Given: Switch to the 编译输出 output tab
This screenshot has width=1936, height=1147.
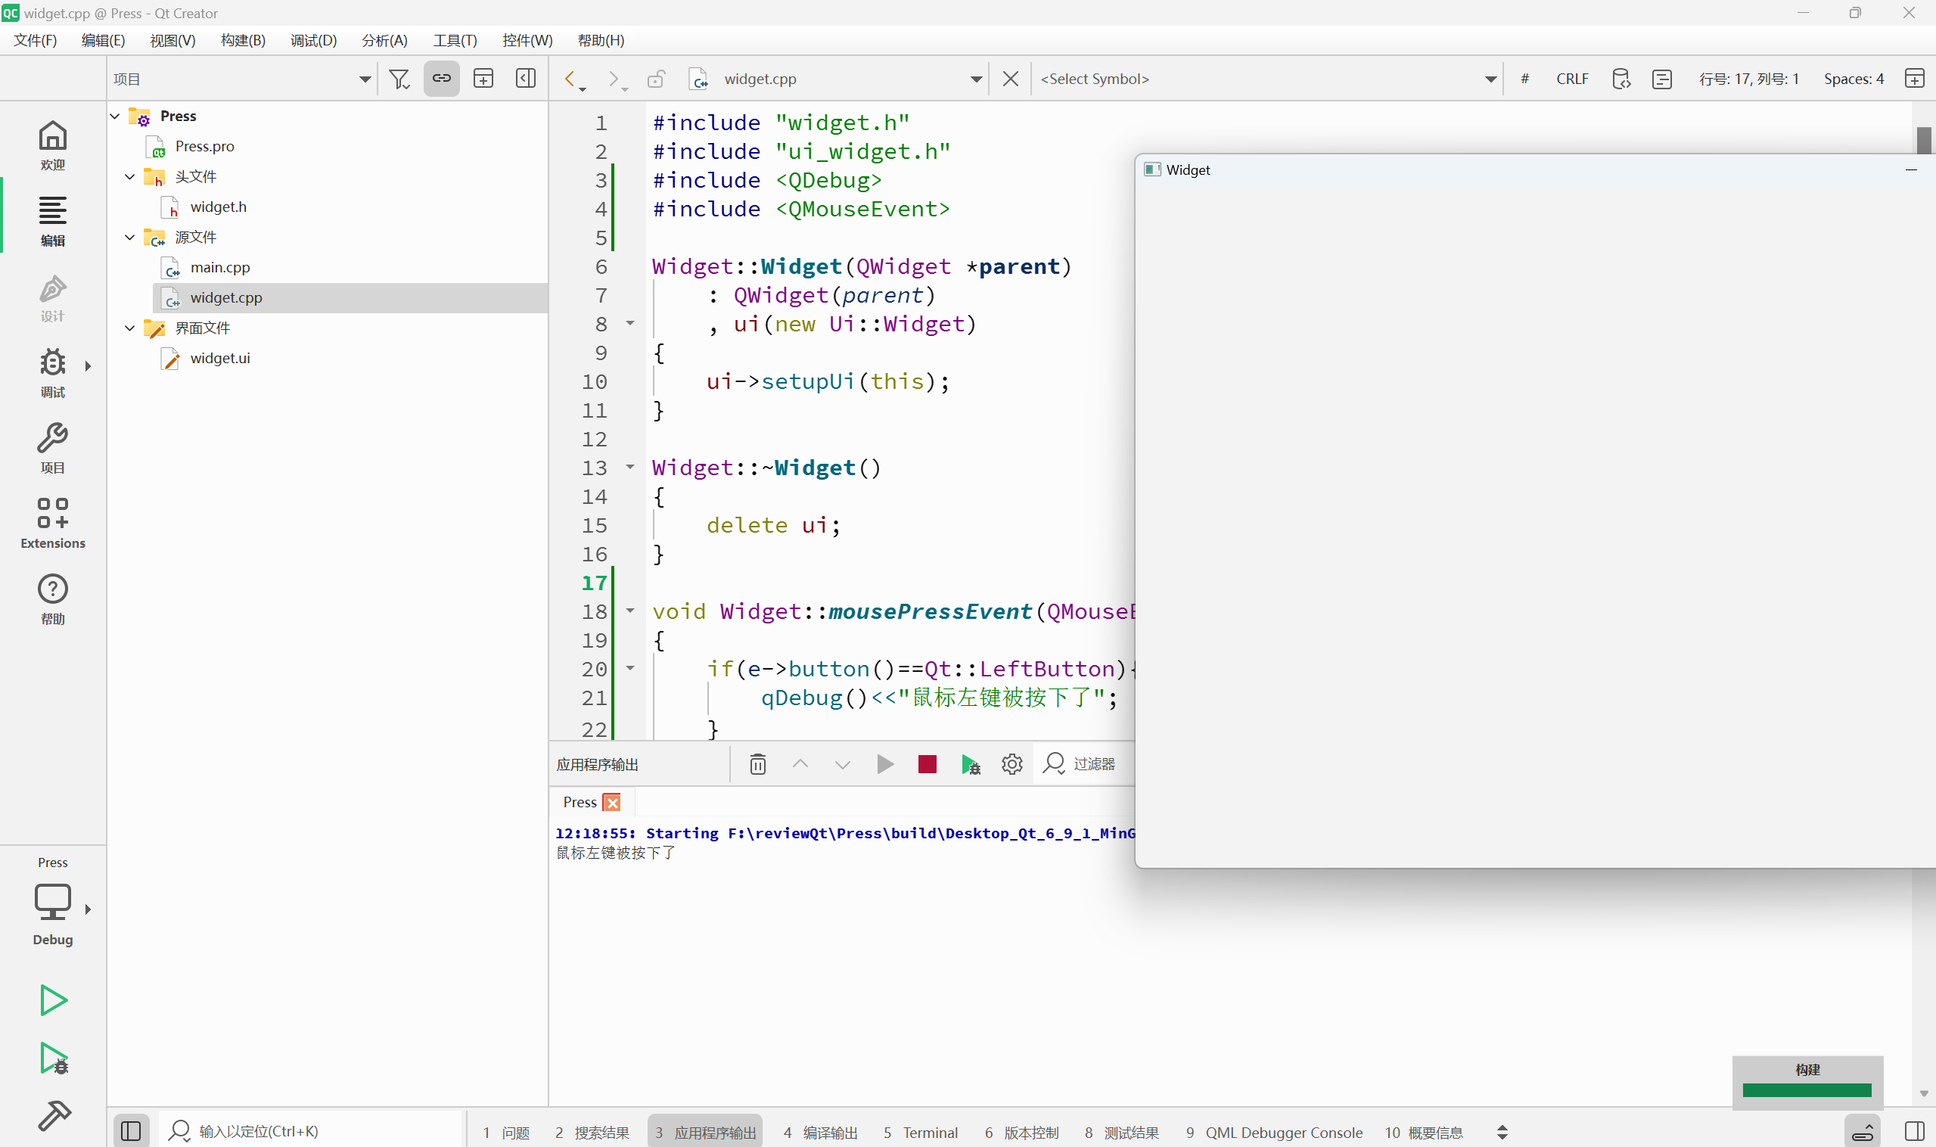Looking at the screenshot, I should pos(820,1133).
